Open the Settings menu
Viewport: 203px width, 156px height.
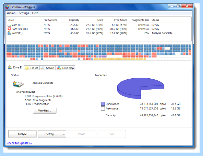(x=24, y=13)
